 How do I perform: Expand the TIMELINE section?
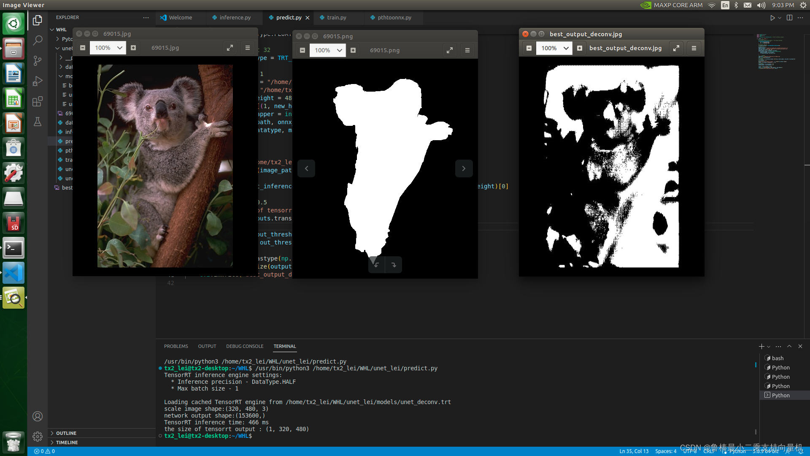[67, 442]
